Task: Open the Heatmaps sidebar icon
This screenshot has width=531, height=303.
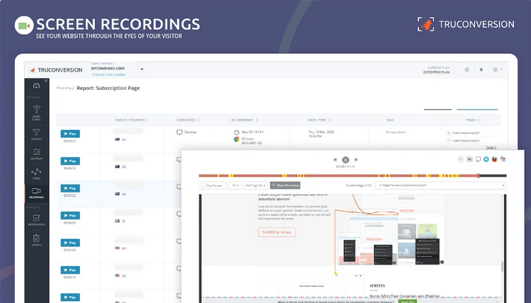Action: pyautogui.click(x=37, y=151)
